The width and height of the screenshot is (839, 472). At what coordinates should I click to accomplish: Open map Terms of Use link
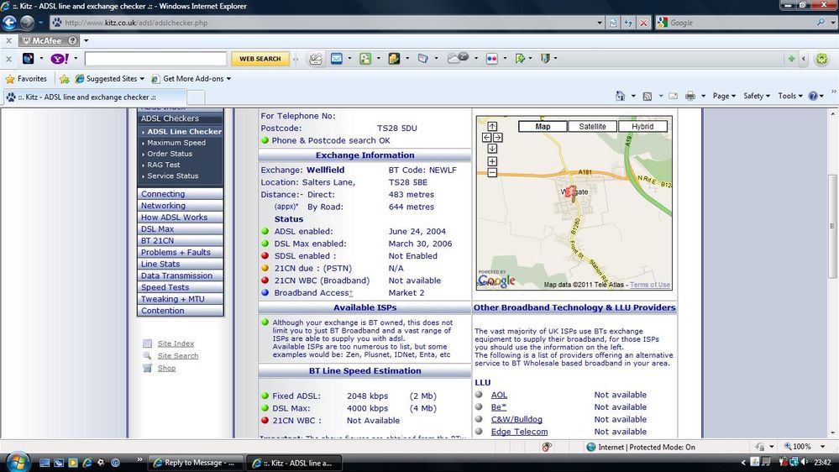click(x=649, y=285)
